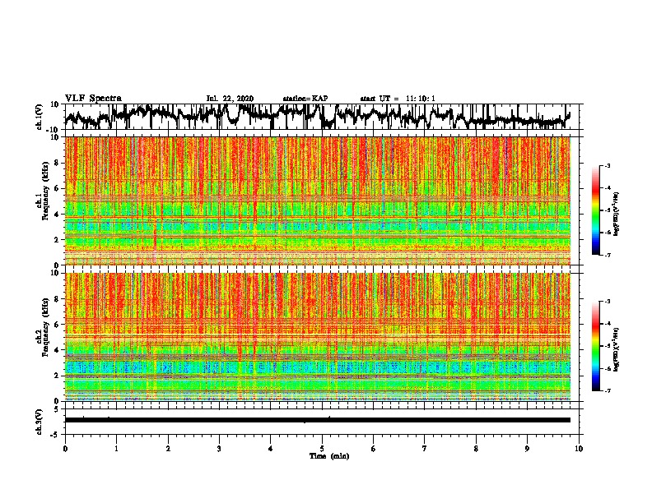Click the ch.3 black voltage bar
Viewport: 652px width, 503px height.
point(318,420)
